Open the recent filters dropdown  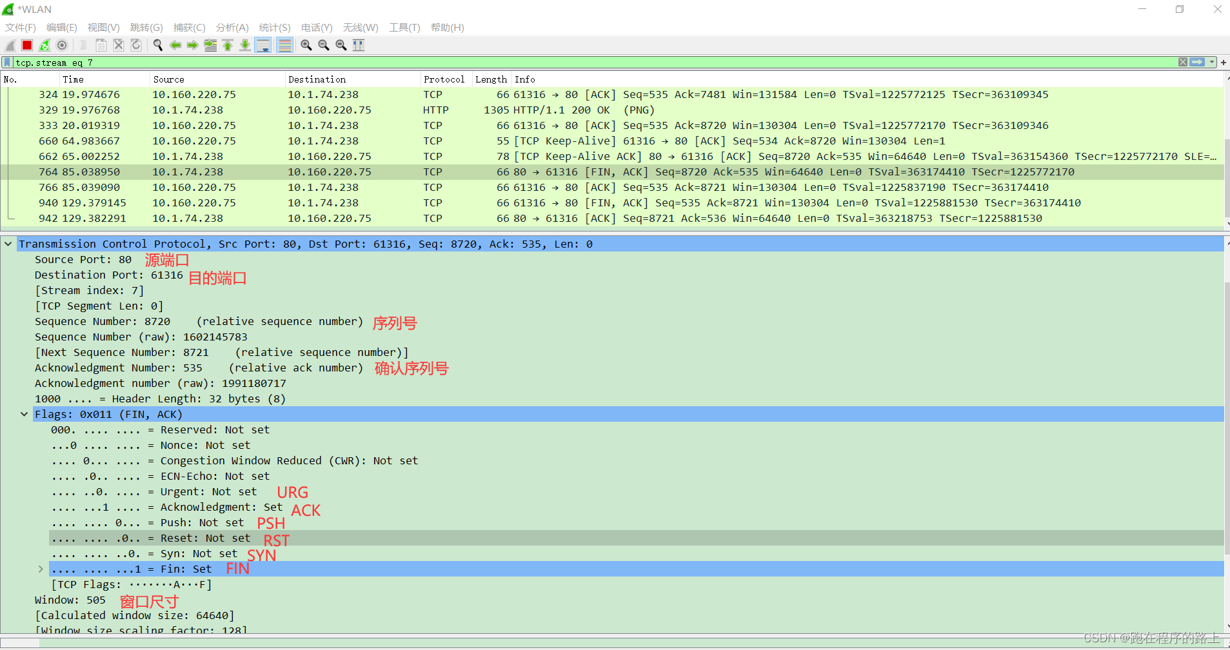[x=1212, y=63]
